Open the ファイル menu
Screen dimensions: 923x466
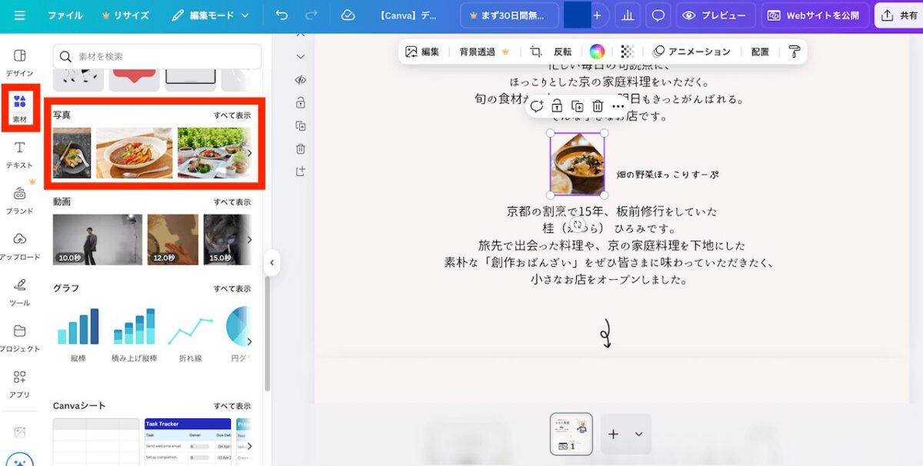point(65,15)
